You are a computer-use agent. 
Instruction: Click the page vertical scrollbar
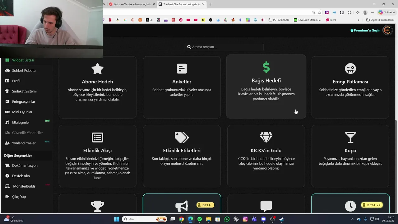click(396, 118)
